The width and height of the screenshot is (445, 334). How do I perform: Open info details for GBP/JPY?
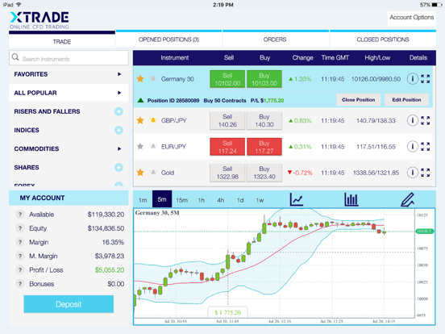[413, 120]
